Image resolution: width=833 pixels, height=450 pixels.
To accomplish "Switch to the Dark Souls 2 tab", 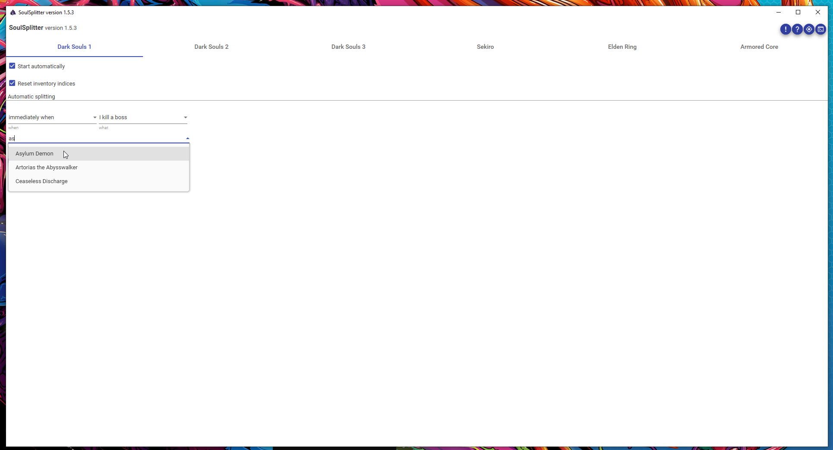I will [211, 47].
